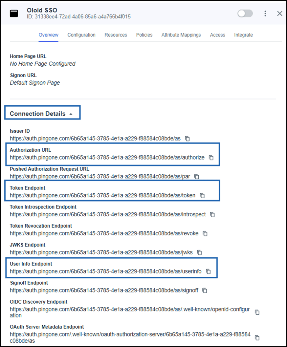Copy the Issuer ID URL
The width and height of the screenshot is (287, 347).
coord(188,139)
